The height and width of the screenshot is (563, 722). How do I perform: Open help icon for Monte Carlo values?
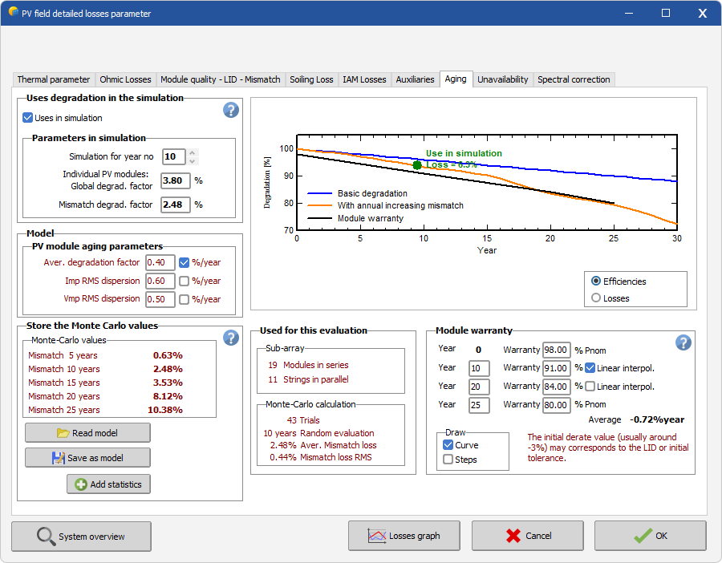231,338
